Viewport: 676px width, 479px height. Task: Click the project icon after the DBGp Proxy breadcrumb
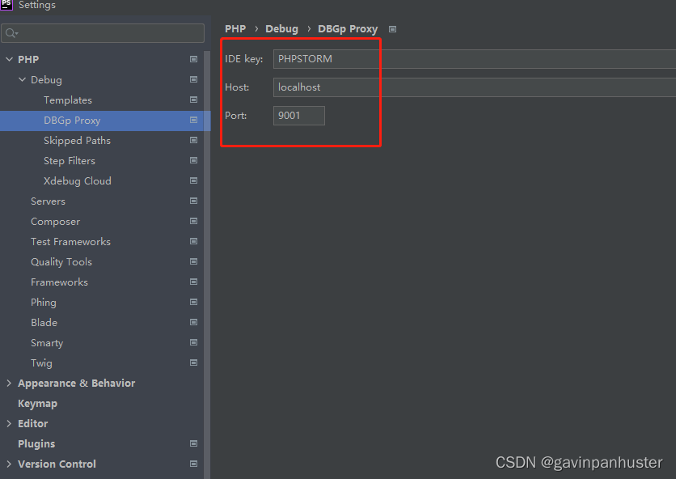tap(392, 29)
